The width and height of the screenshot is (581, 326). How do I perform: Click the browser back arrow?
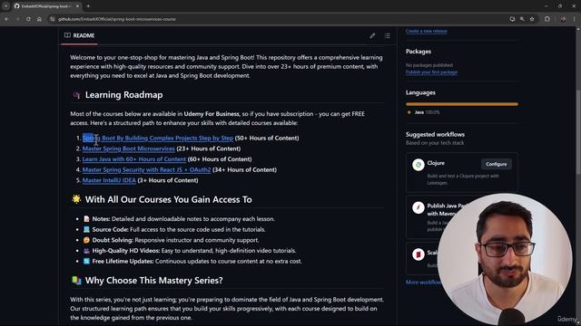click(6, 19)
